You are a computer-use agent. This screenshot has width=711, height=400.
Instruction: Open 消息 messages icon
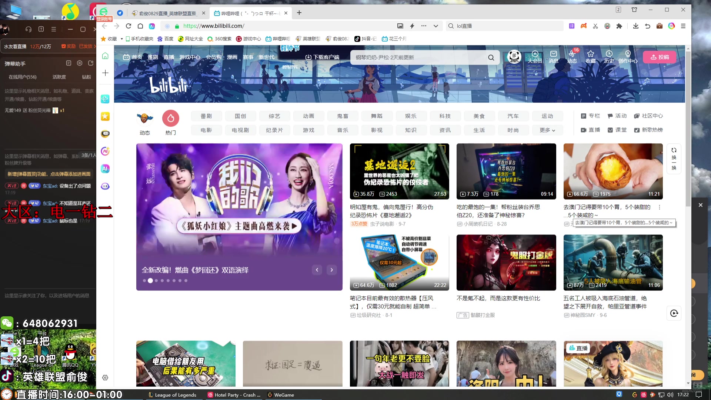click(x=554, y=57)
